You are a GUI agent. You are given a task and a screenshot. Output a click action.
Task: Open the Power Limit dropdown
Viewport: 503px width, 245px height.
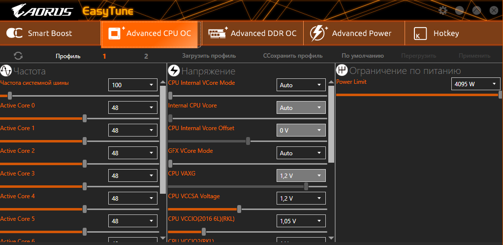click(x=476, y=83)
